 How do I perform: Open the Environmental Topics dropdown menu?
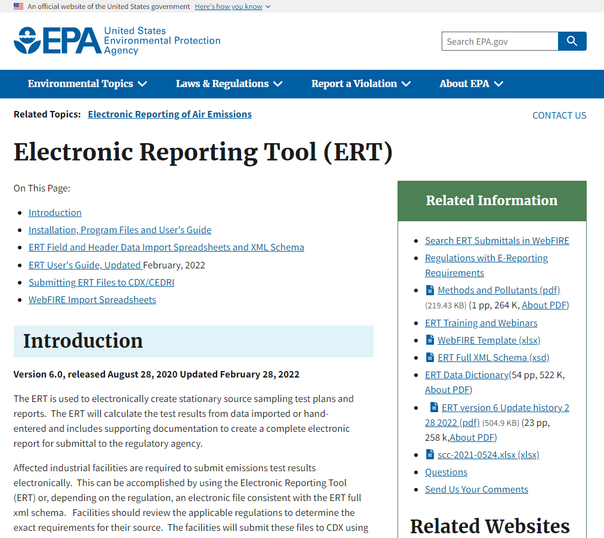click(88, 84)
